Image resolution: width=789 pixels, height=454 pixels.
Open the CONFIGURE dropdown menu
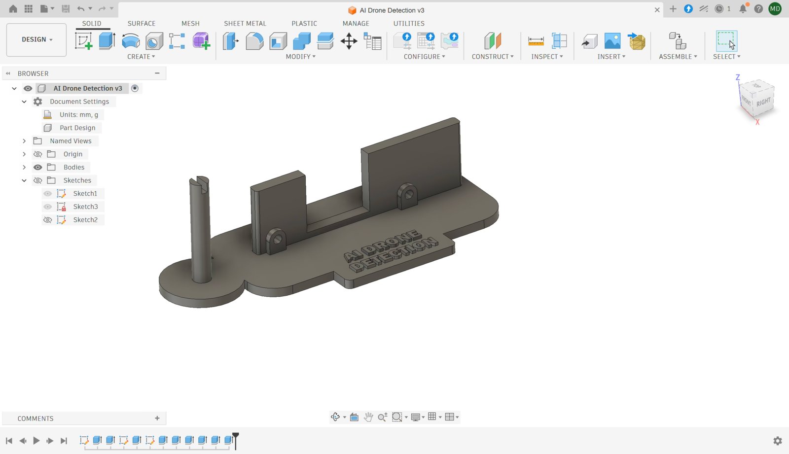(425, 57)
